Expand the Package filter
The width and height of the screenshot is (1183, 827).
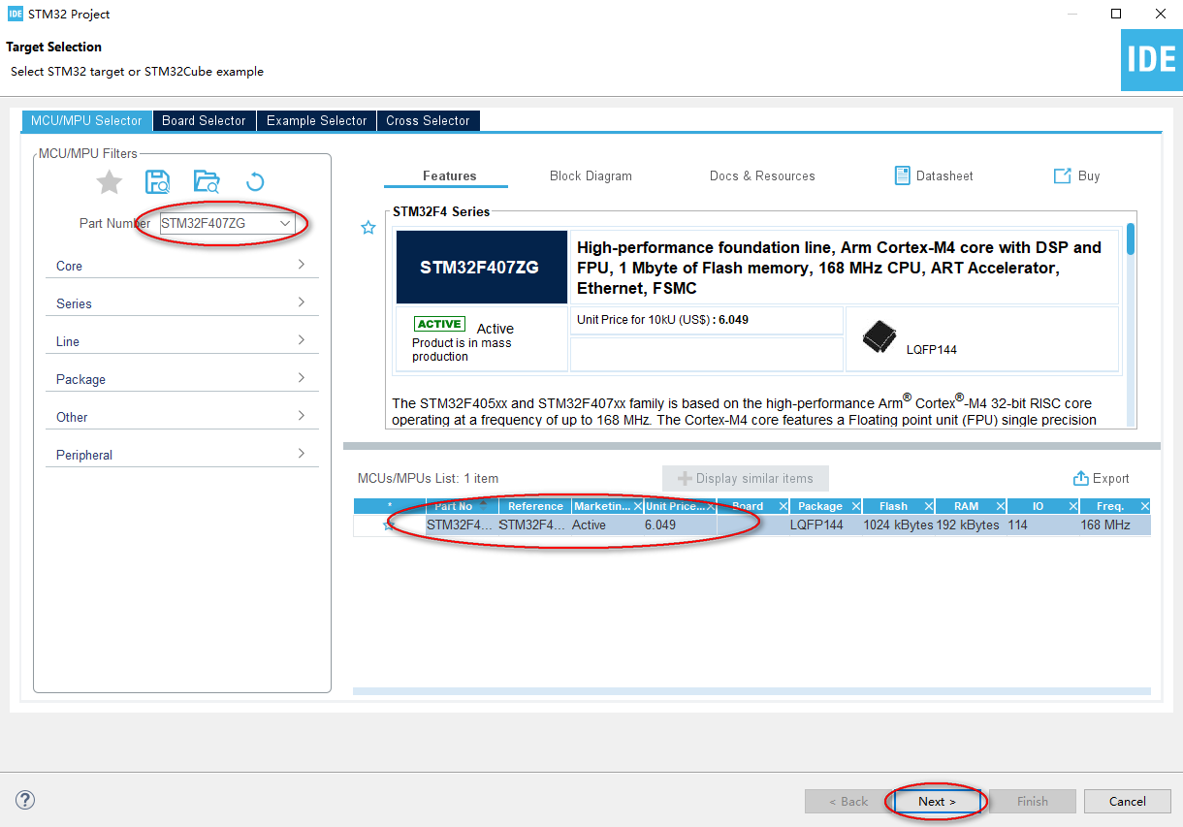(182, 379)
